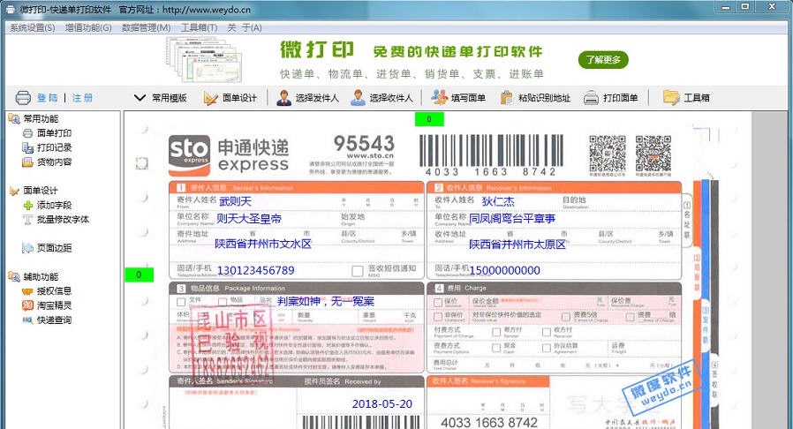
Task: Click the 注册 link
Action: pyautogui.click(x=82, y=97)
